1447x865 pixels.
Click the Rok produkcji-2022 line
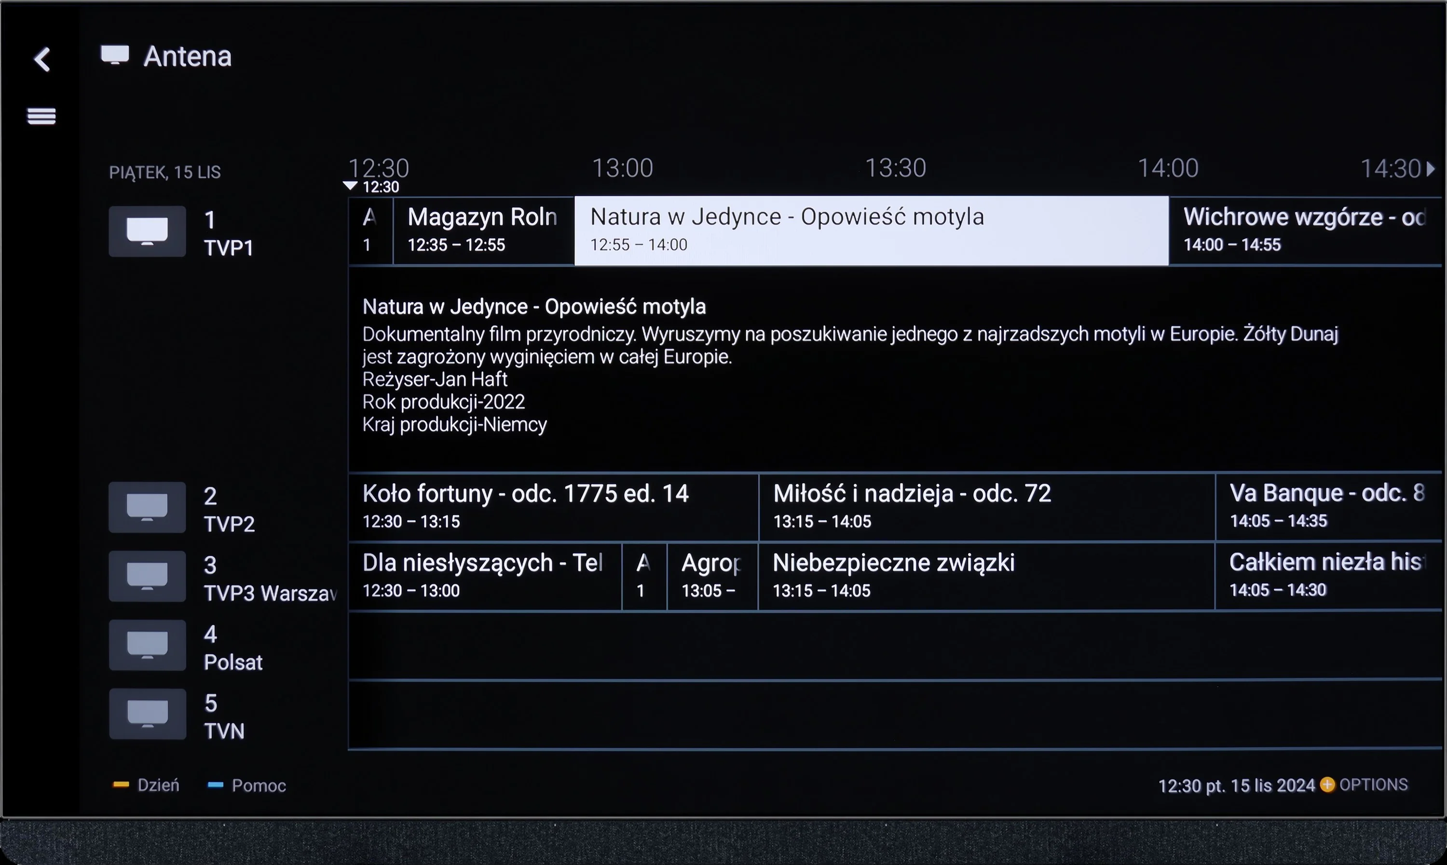[444, 402]
